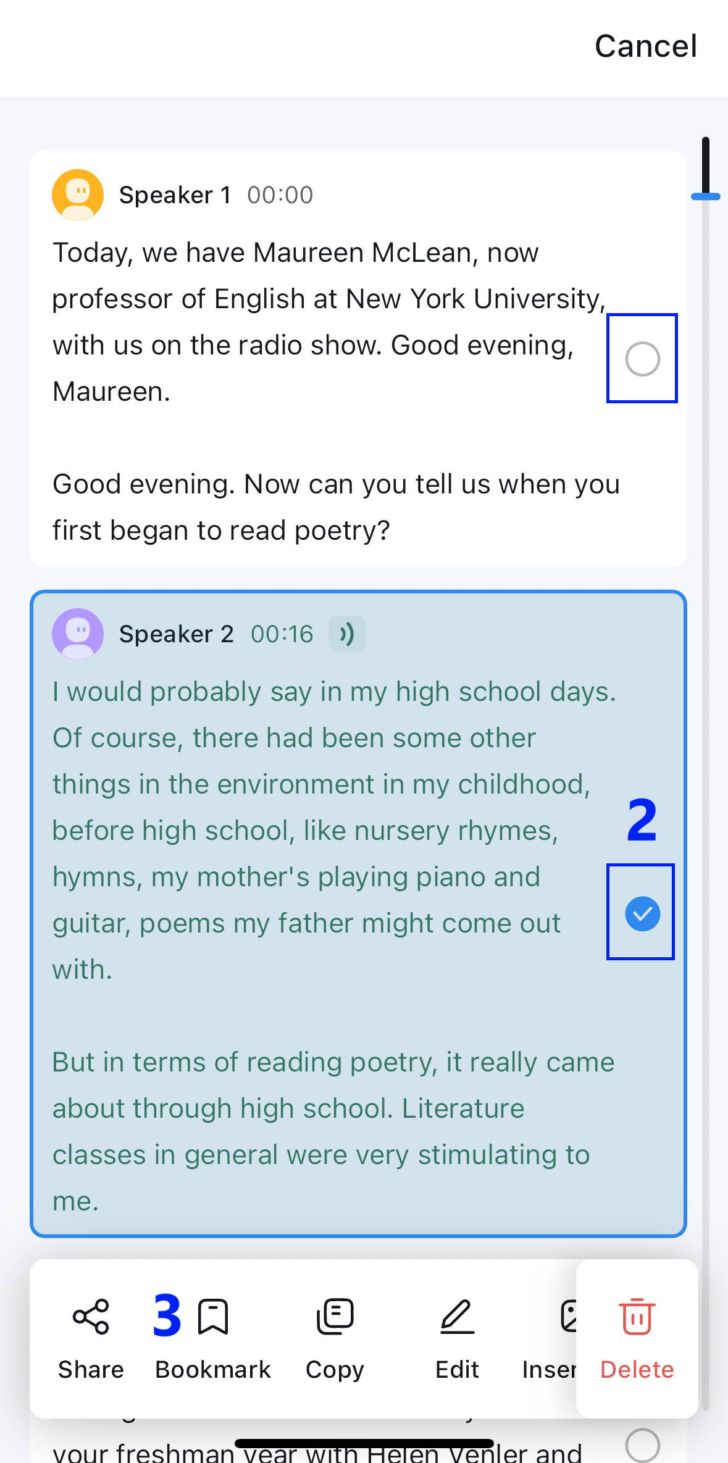
Task: Click the blue scrollbar position marker
Action: [x=706, y=196]
